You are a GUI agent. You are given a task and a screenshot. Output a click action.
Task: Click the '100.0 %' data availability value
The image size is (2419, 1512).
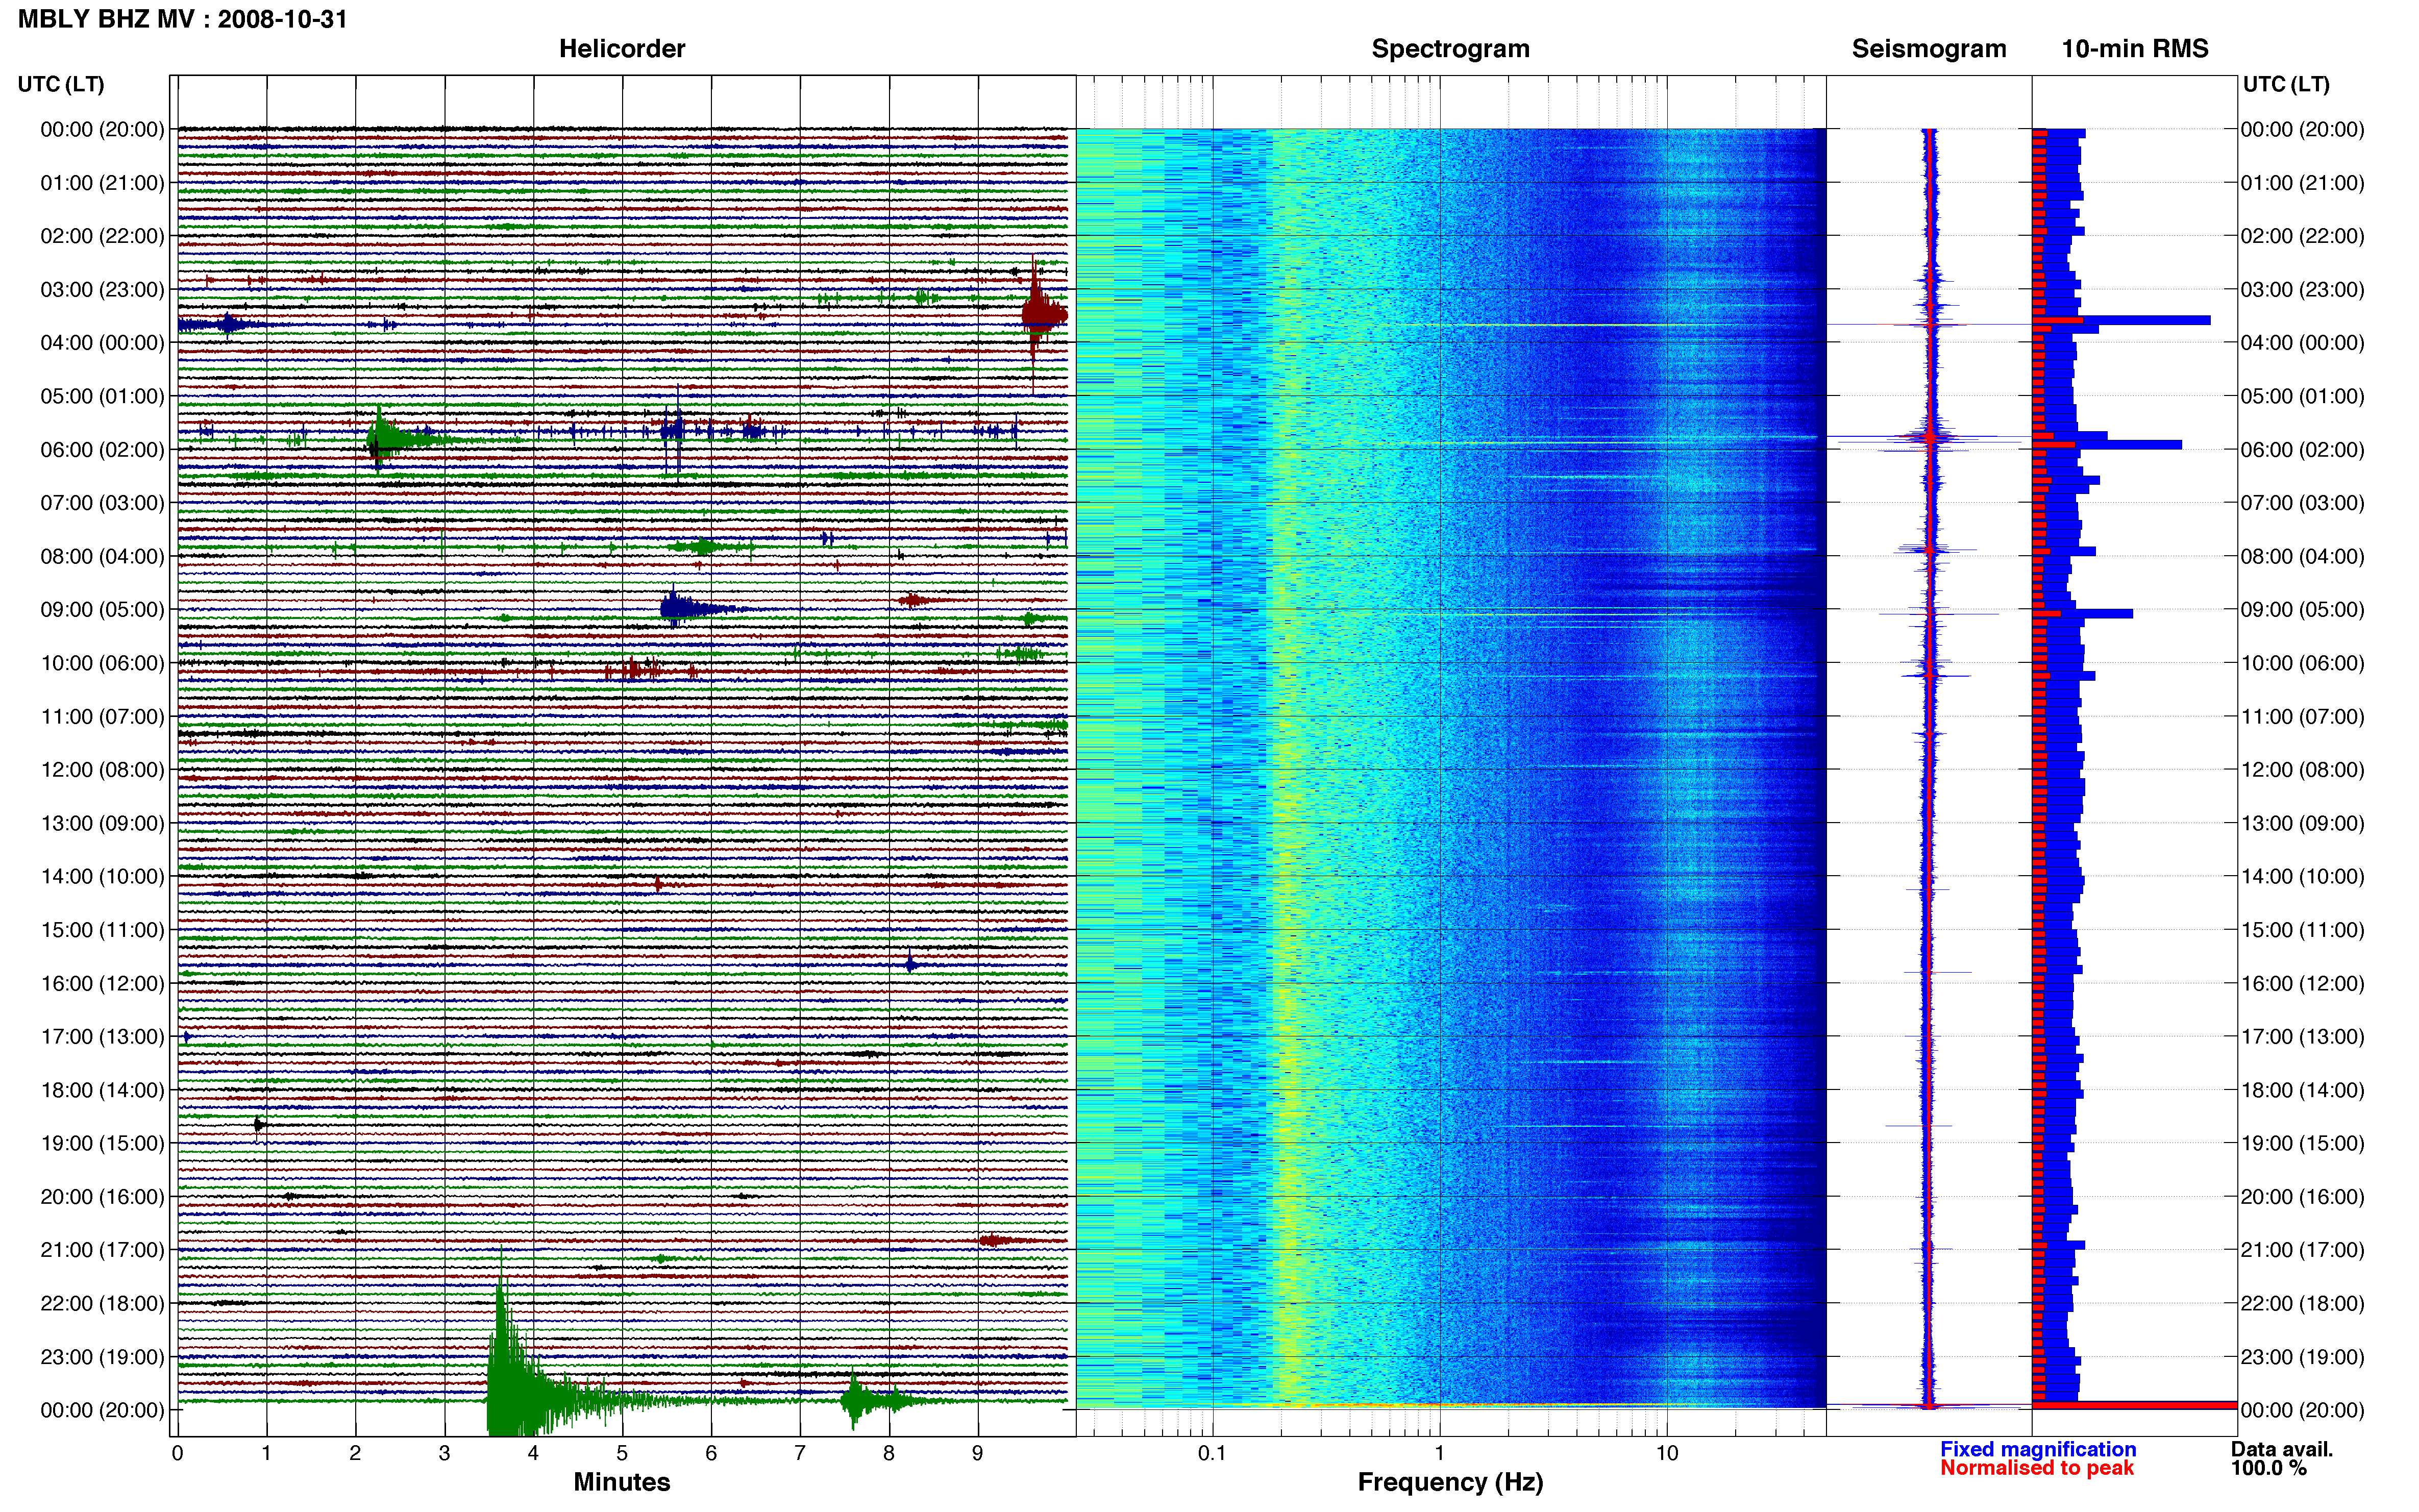point(2268,1468)
